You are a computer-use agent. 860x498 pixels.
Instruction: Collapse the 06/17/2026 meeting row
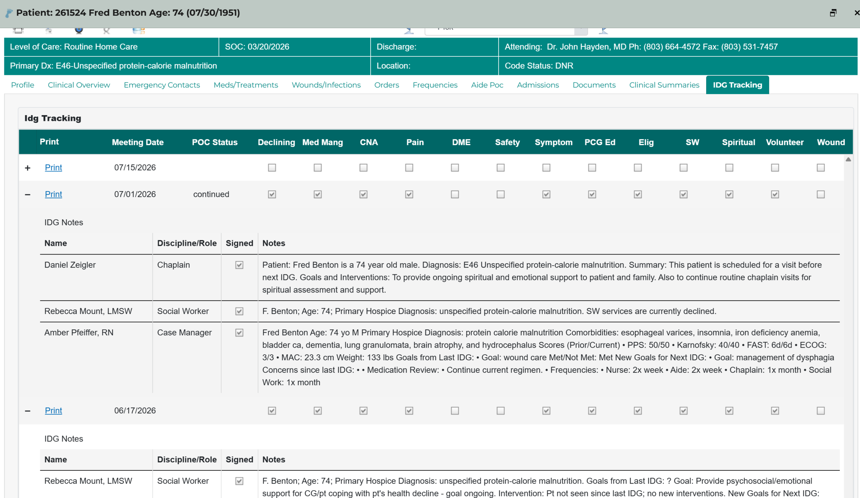[28, 411]
